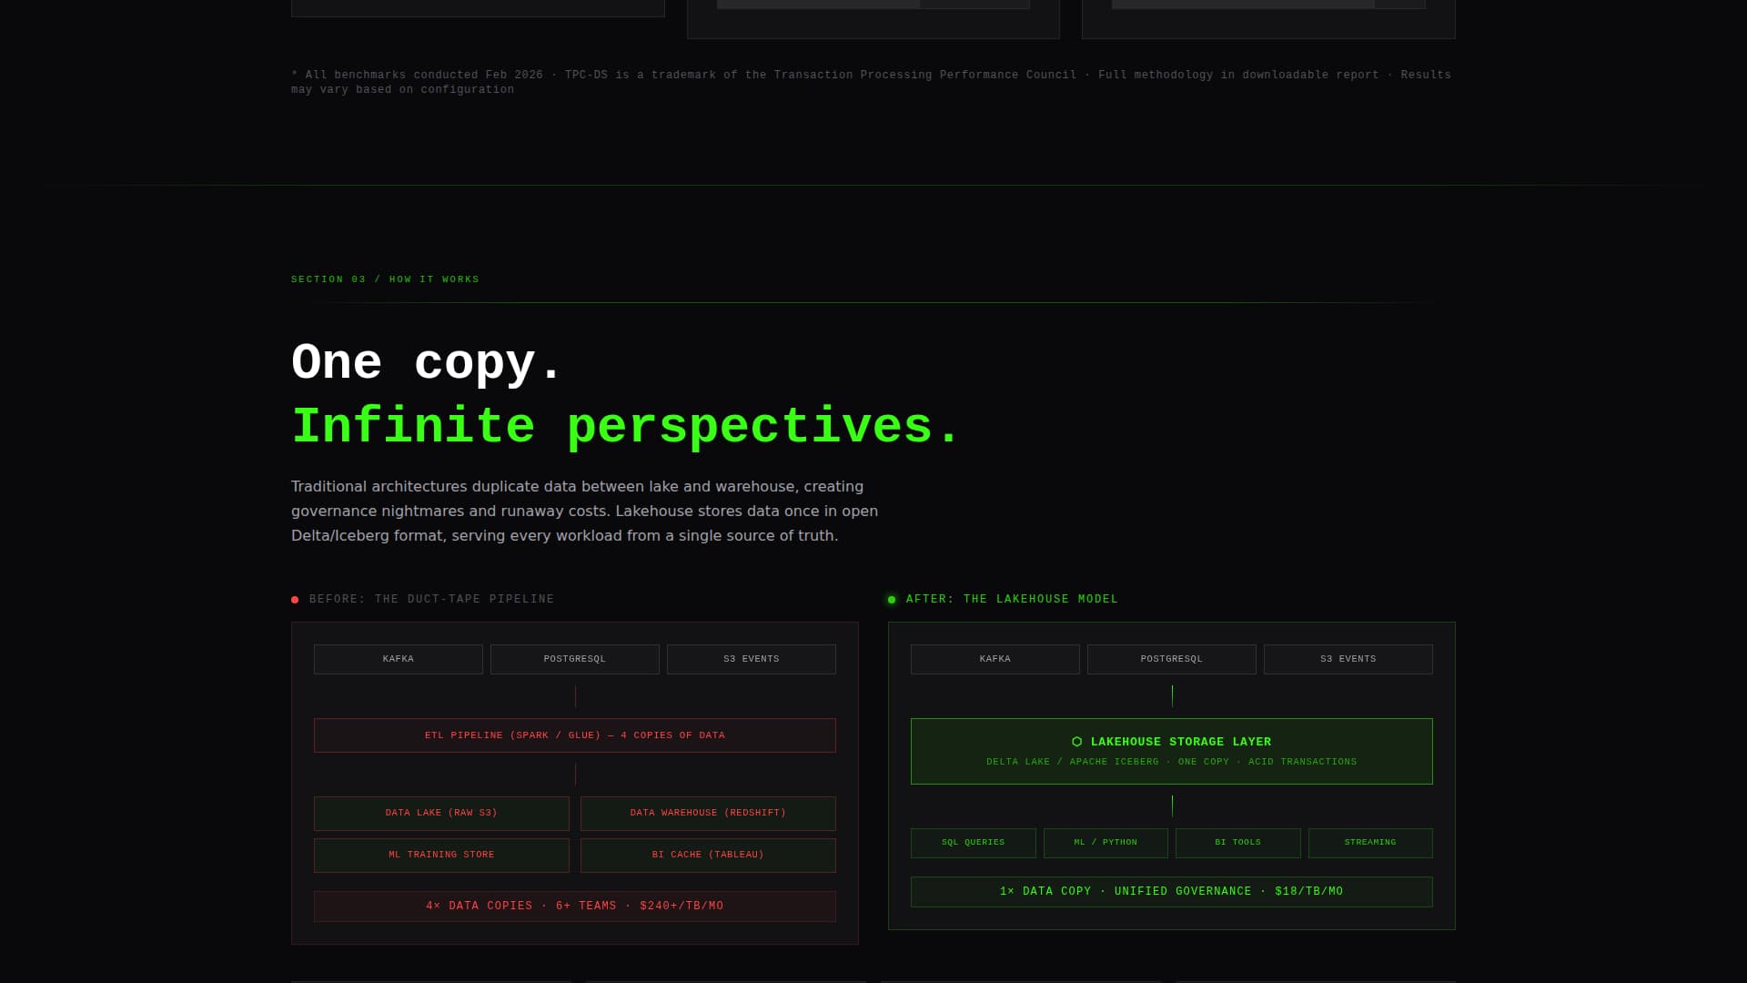Click the BI Tools workload box
The height and width of the screenshot is (983, 1747).
[x=1238, y=843]
